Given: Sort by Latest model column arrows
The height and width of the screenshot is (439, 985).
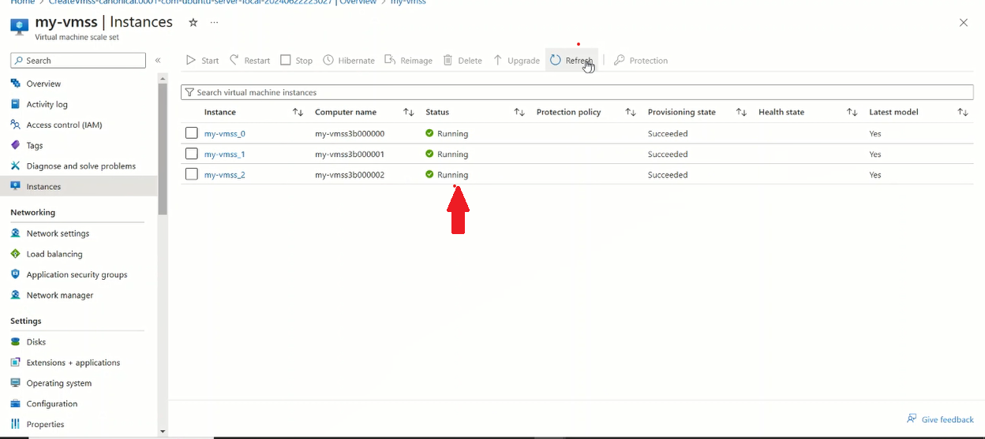Looking at the screenshot, I should [963, 112].
